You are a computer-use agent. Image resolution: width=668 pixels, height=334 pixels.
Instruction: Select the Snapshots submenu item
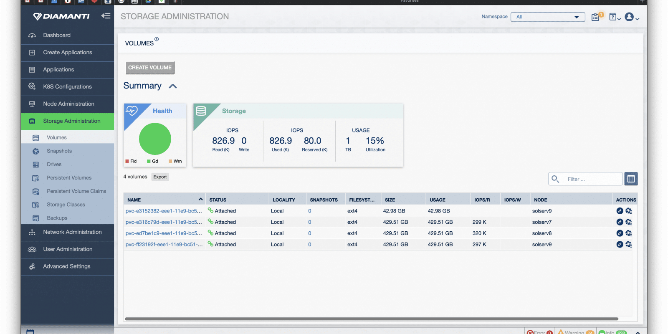[68, 151]
